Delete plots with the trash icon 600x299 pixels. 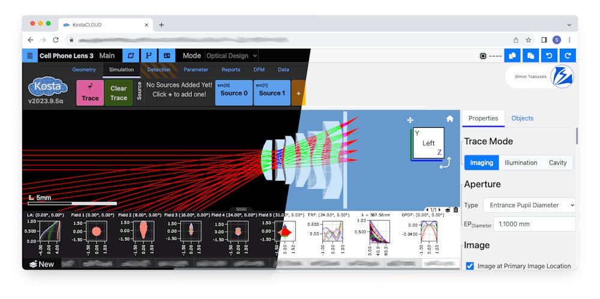click(455, 210)
